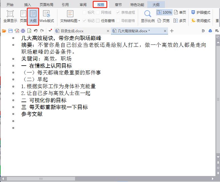The image size is (220, 182).
Task: Switch to full screen display (全屏显示)
Action: click(x=10, y=16)
